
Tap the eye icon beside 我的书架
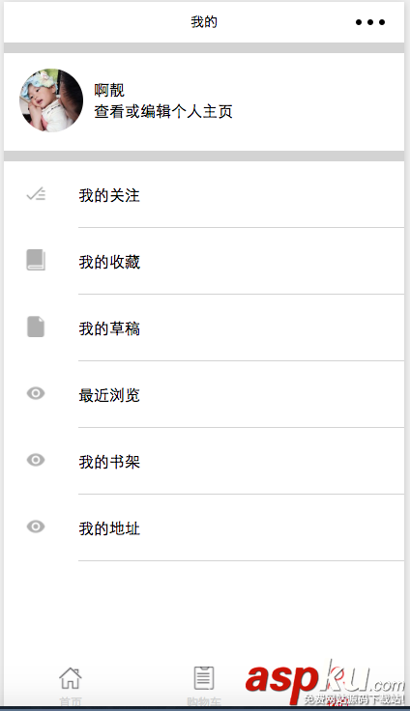(x=36, y=460)
